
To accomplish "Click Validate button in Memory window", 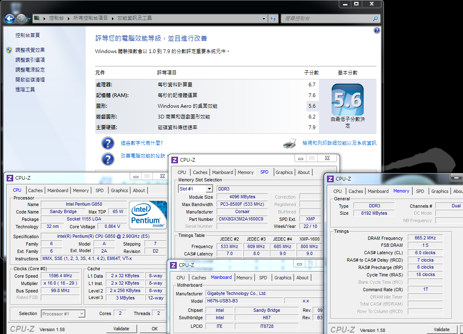I will (x=442, y=329).
